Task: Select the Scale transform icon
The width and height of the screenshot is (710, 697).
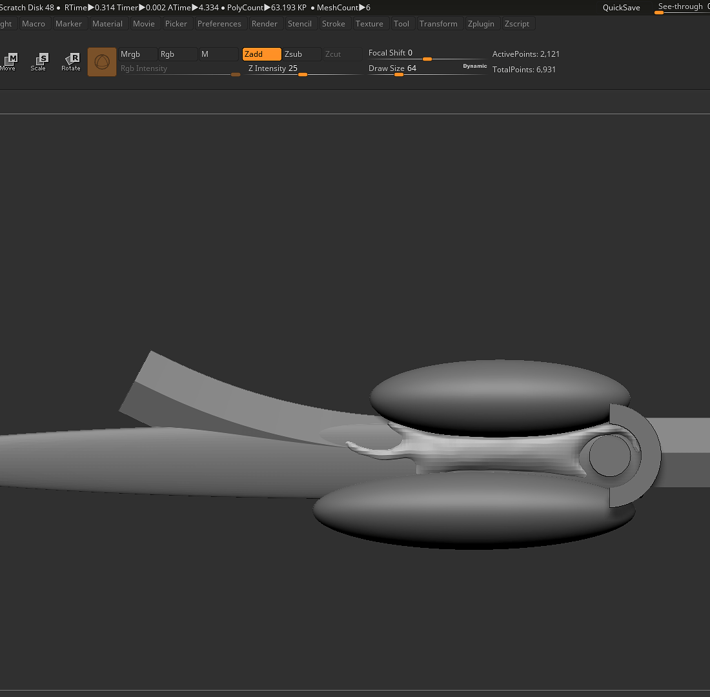Action: (39, 61)
